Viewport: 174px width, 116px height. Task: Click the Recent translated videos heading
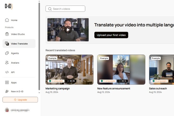coord(60,50)
